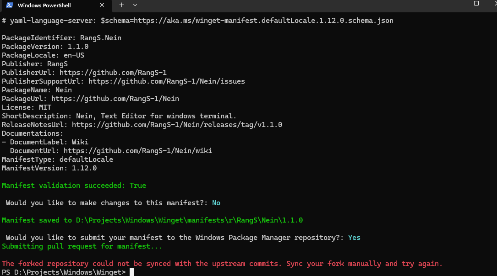This screenshot has width=497, height=276.
Task: Click the command prompt cursor after Winget>
Action: tap(131, 272)
